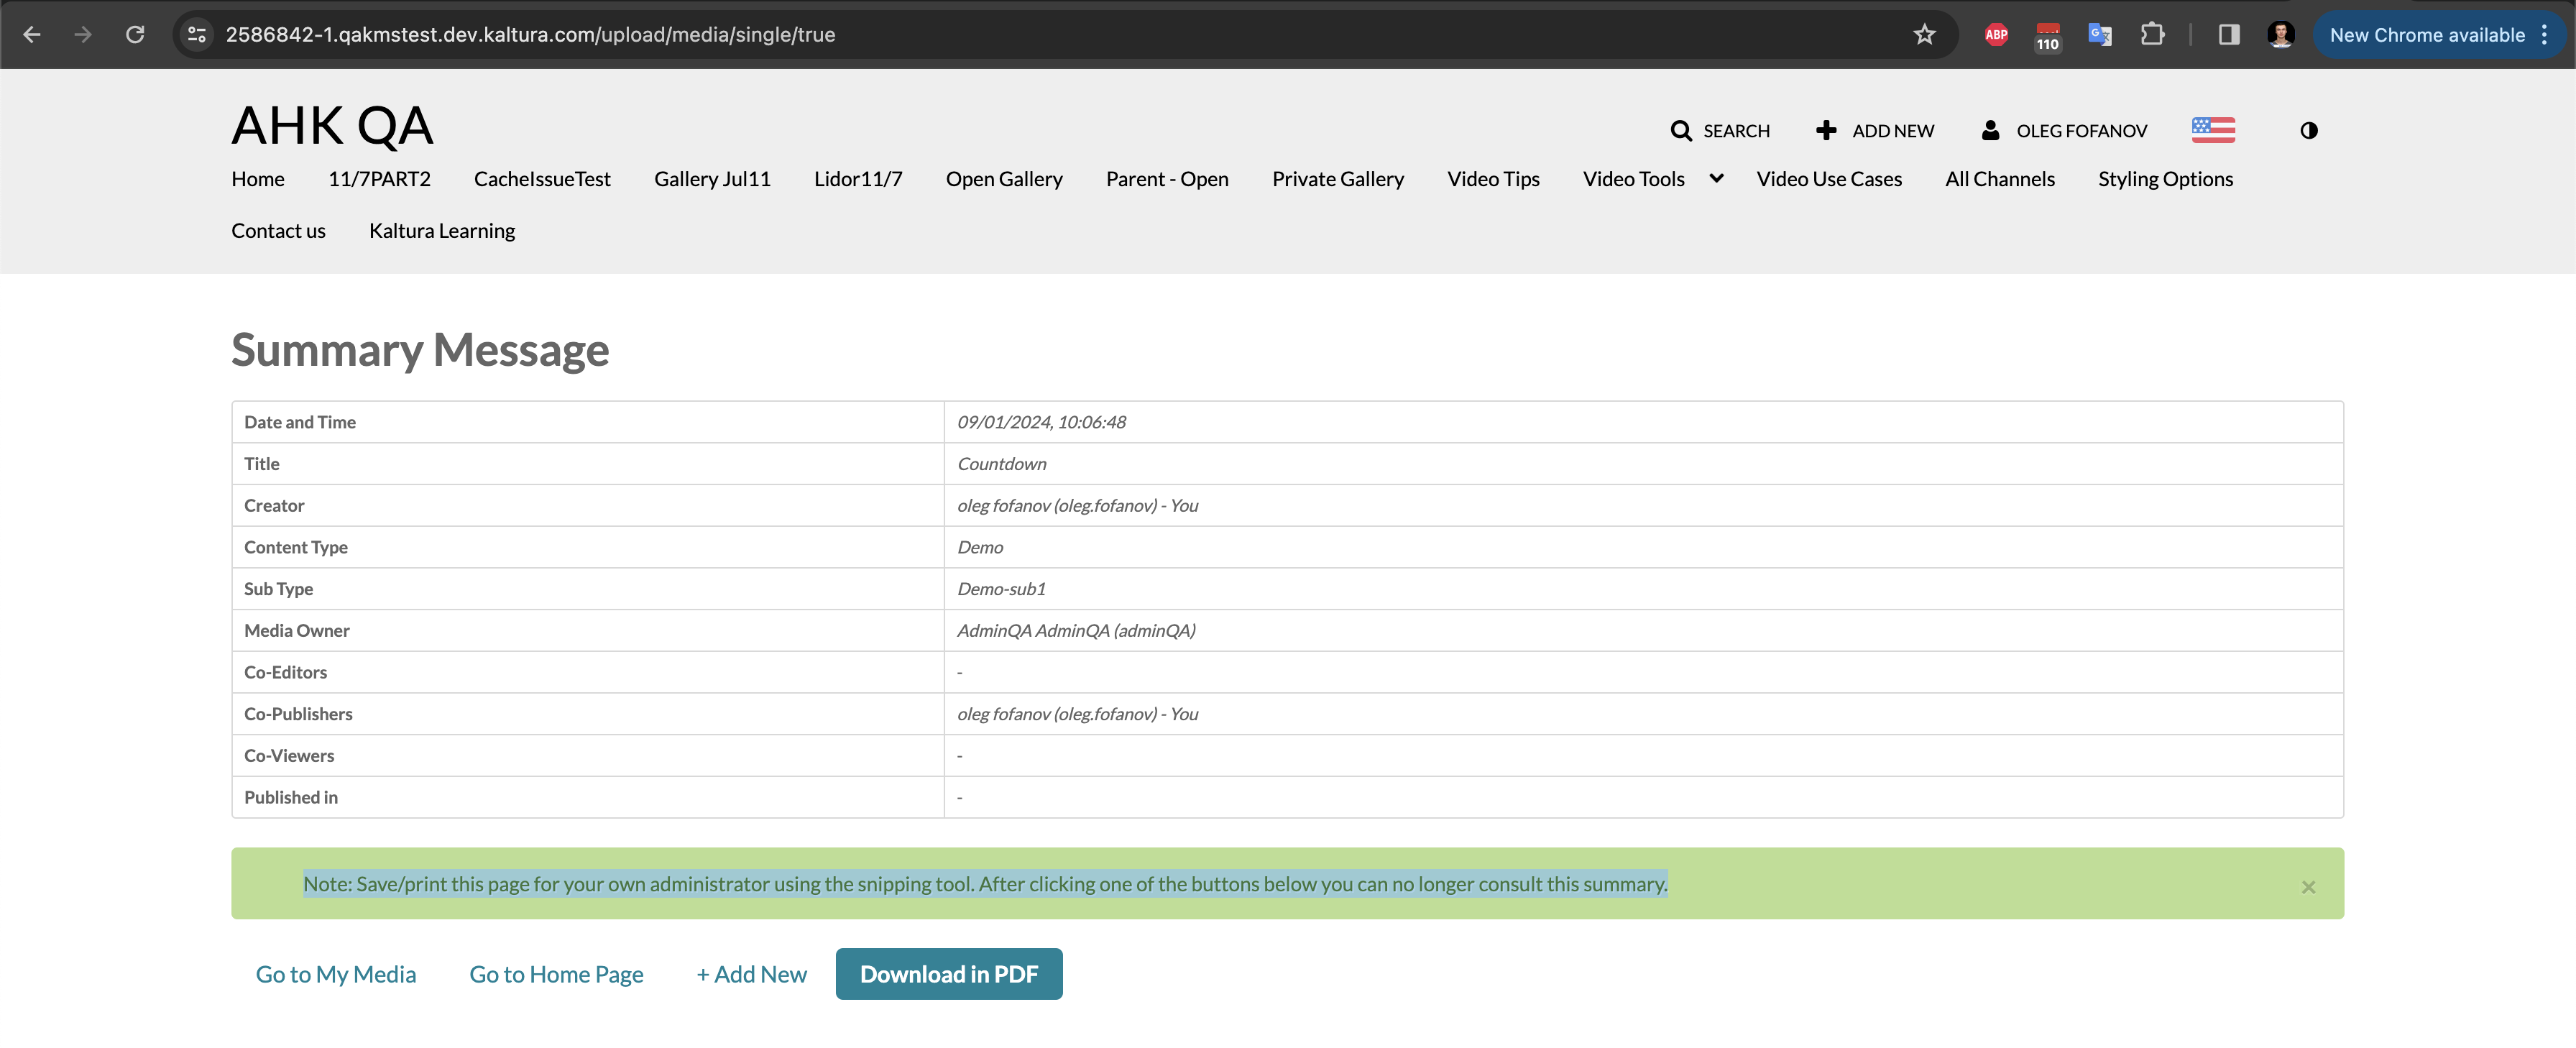Click the Go to My Media link
2576x1048 pixels.
(x=336, y=974)
